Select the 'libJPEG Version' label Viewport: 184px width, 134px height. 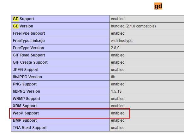[x=27, y=77]
